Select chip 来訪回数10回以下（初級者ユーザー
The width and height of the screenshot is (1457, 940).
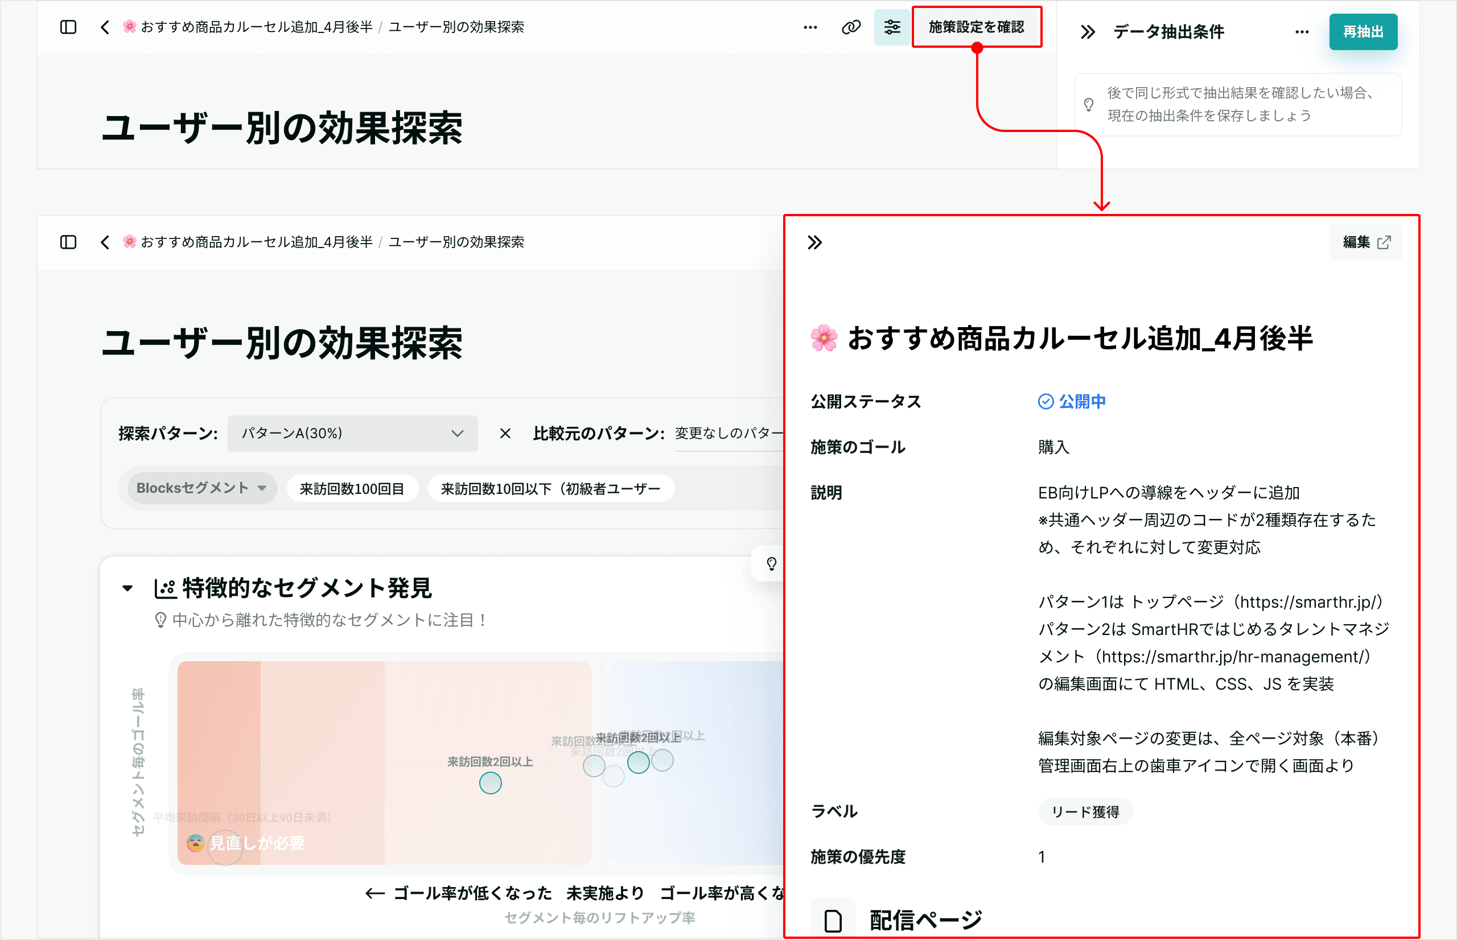coord(550,489)
